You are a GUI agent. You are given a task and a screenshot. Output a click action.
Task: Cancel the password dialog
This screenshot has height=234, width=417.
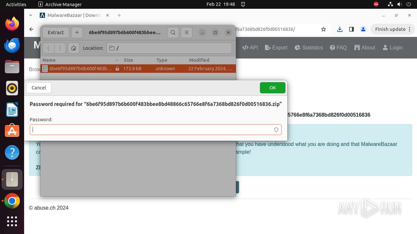point(39,88)
